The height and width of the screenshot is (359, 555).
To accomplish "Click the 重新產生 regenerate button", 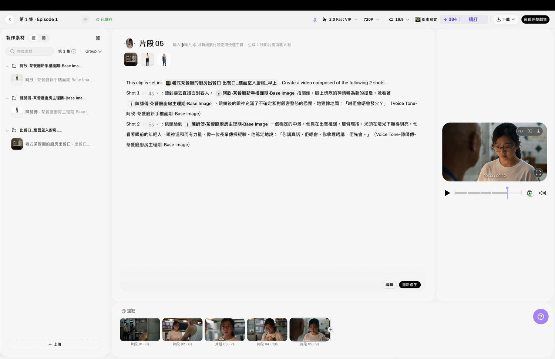I will tap(410, 285).
